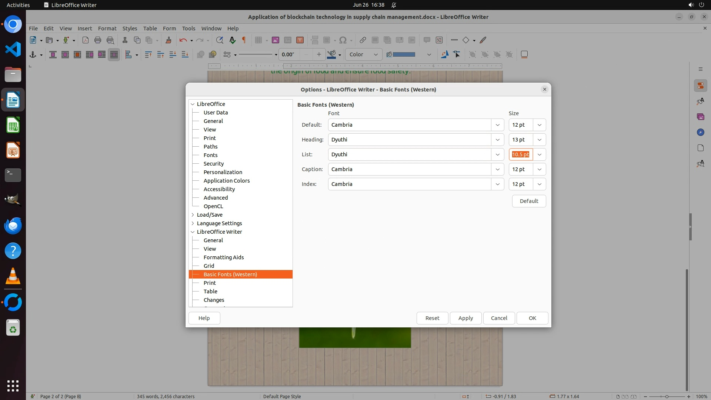This screenshot has width=711, height=400.
Task: Click the Insert Special Character omega icon
Action: (x=343, y=40)
